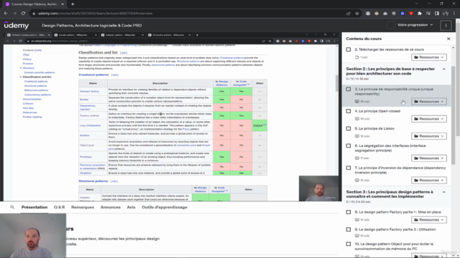This screenshot has width=460, height=258.
Task: Open the Outils d'apprentissage tab
Action: [x=165, y=207]
